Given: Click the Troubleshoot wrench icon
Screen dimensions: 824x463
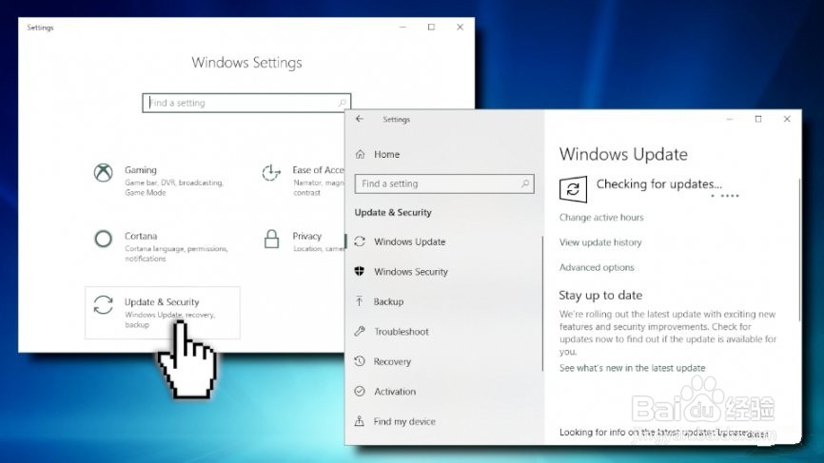Looking at the screenshot, I should [x=360, y=331].
